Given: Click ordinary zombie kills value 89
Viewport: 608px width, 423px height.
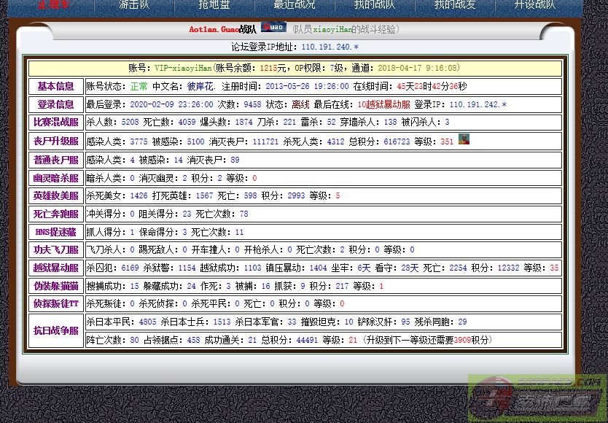Looking at the screenshot, I should coord(235,160).
